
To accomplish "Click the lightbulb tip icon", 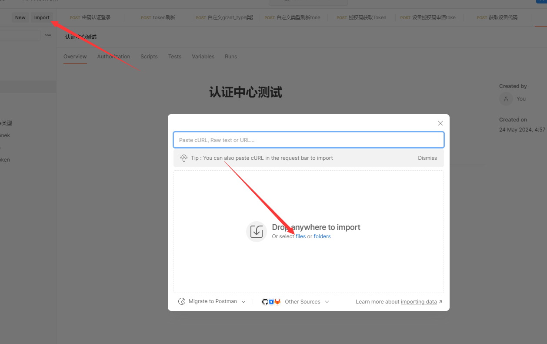I will 184,158.
